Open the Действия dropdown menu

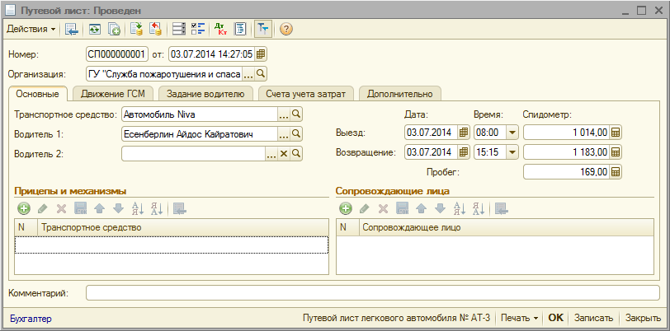pos(31,29)
